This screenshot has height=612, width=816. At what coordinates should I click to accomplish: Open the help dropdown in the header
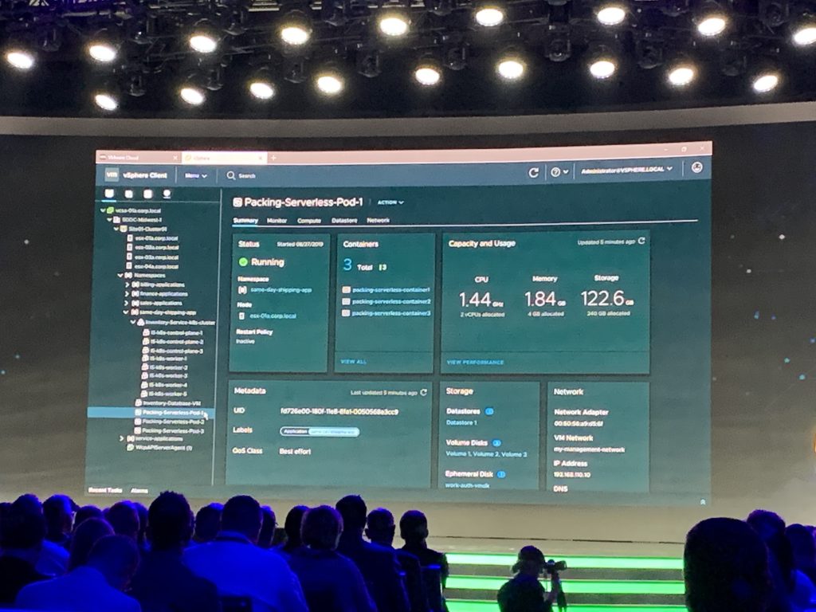coord(559,172)
